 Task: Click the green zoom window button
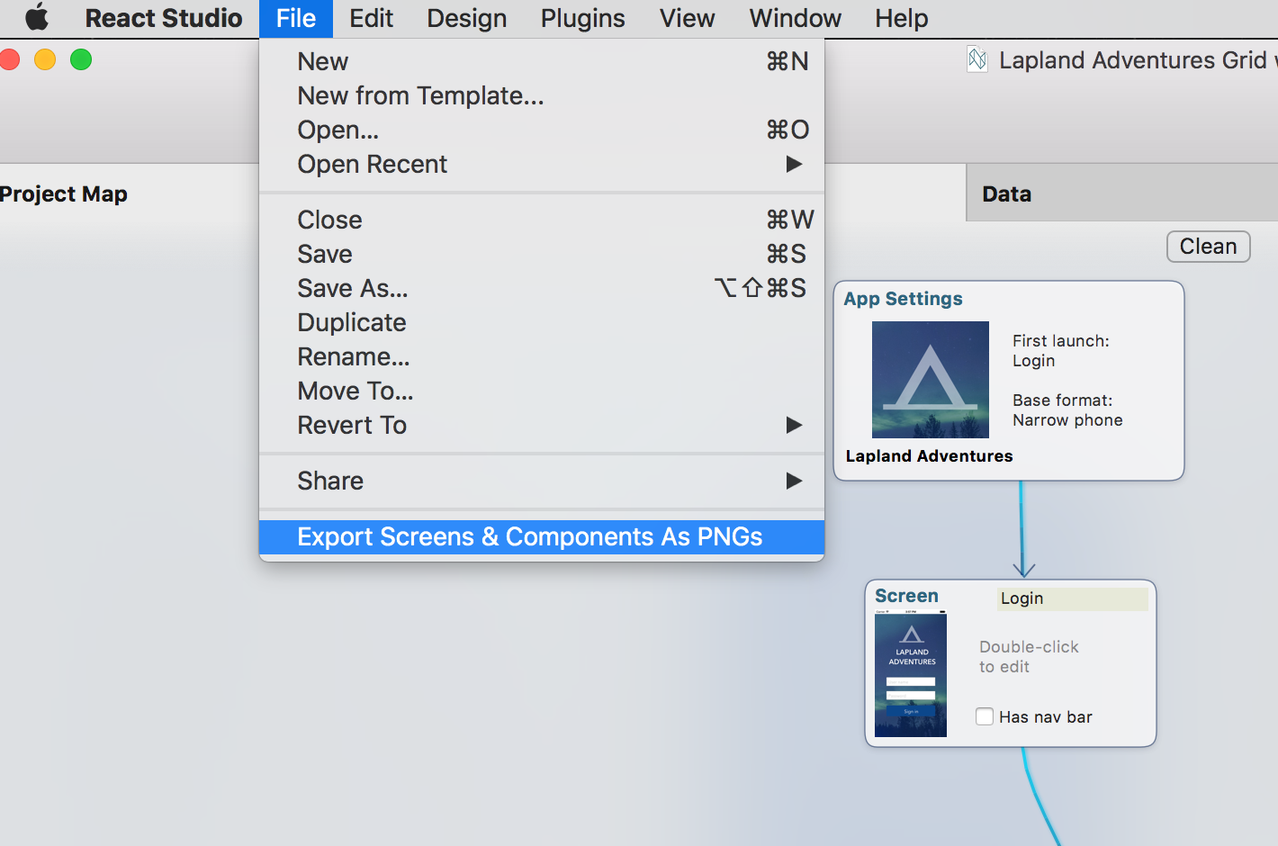pyautogui.click(x=81, y=59)
